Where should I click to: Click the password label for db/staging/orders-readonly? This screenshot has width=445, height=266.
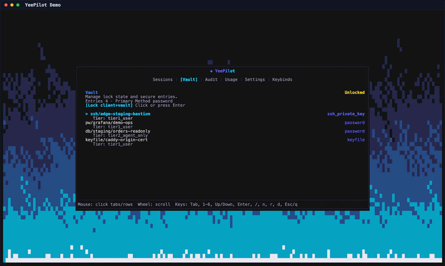tap(355, 131)
